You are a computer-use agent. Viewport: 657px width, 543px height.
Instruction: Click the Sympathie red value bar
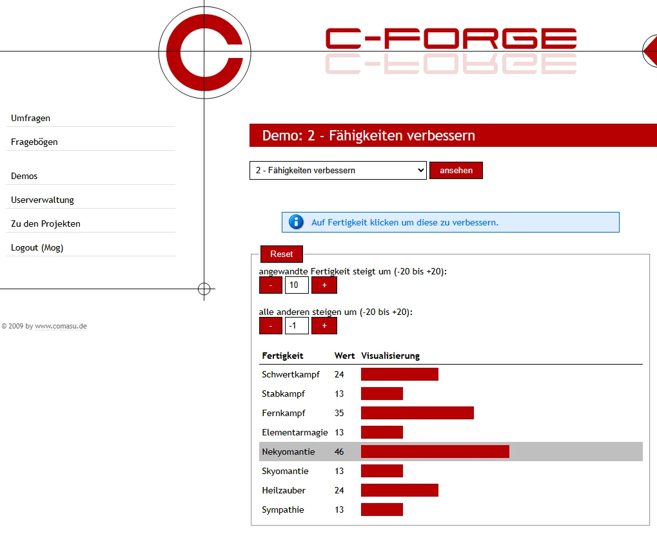pyautogui.click(x=382, y=510)
